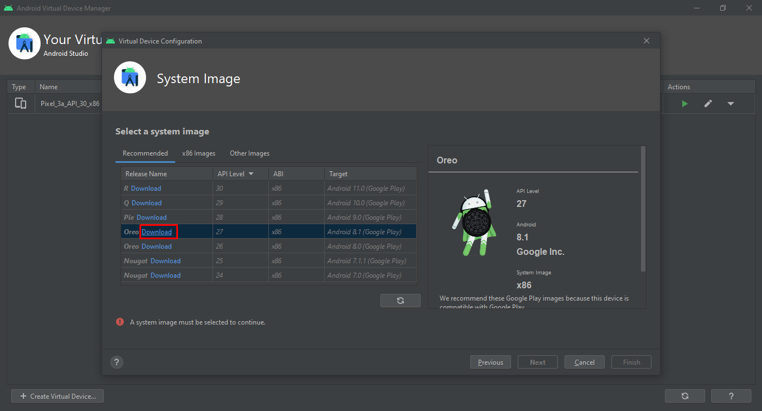
Task: Sort by API Level column header
Action: (240, 174)
